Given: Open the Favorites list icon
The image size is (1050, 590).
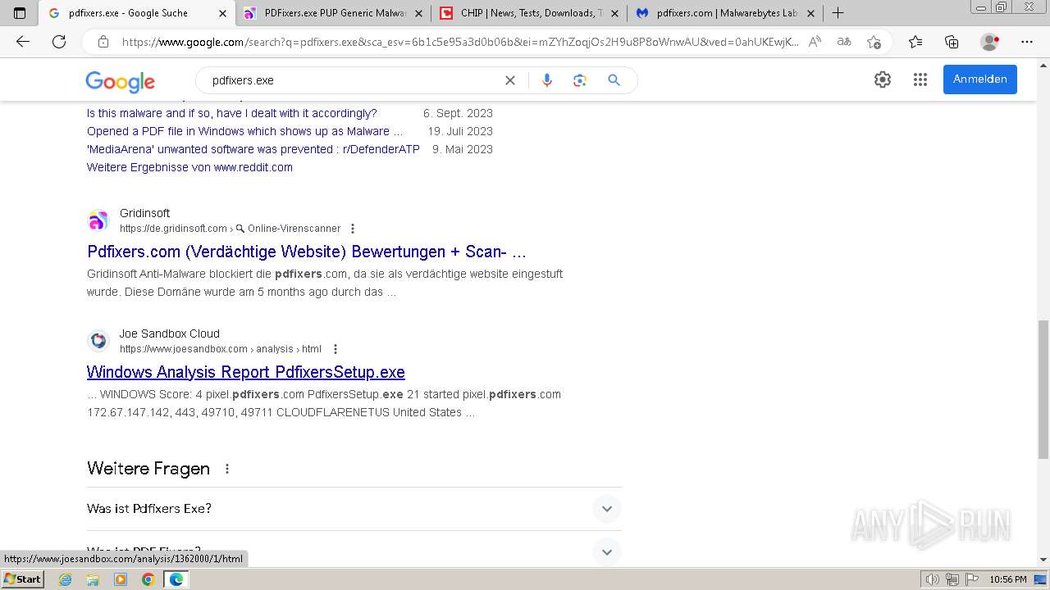Looking at the screenshot, I should [915, 42].
